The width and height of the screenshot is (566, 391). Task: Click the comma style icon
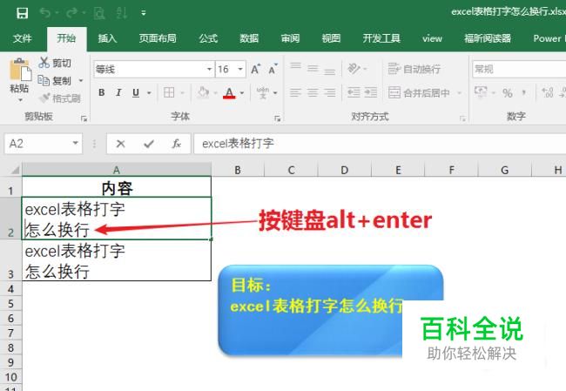(x=523, y=93)
